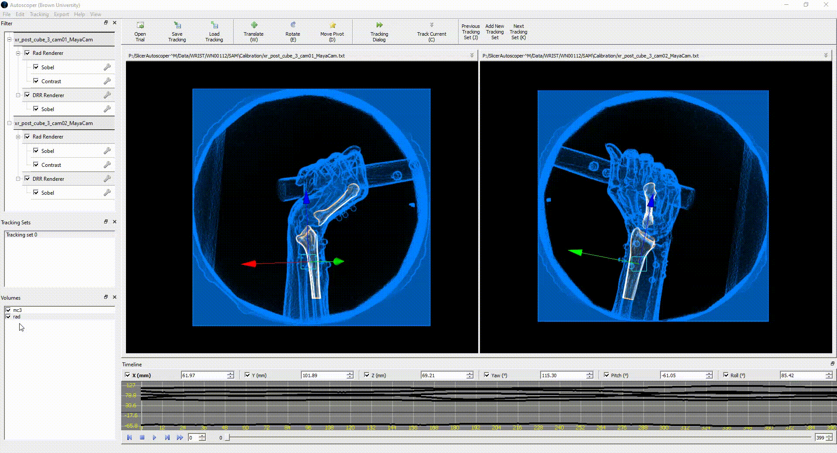
Task: Activate the Rotate (E) tool
Action: 293,31
